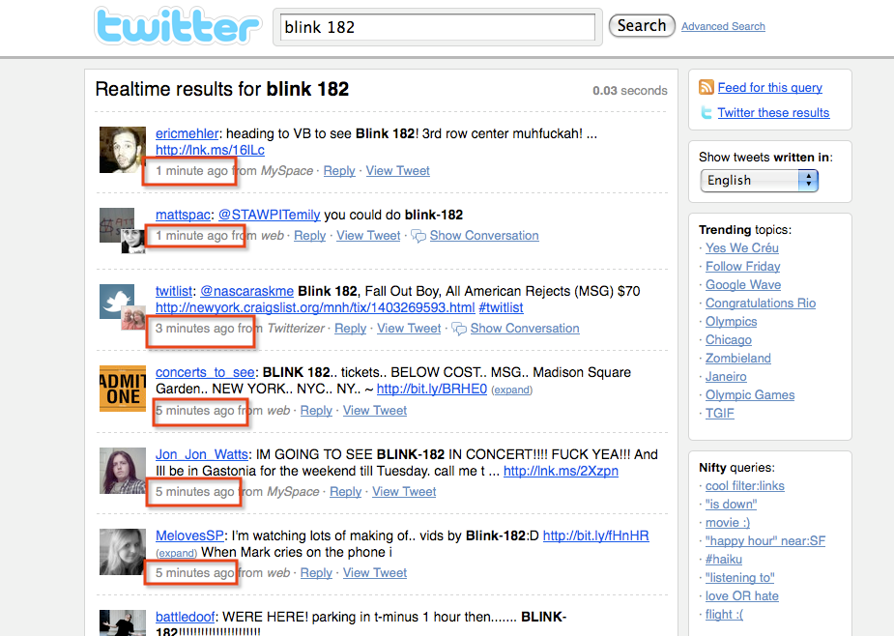View Tweet from twitlist
The height and width of the screenshot is (636, 894).
point(409,329)
